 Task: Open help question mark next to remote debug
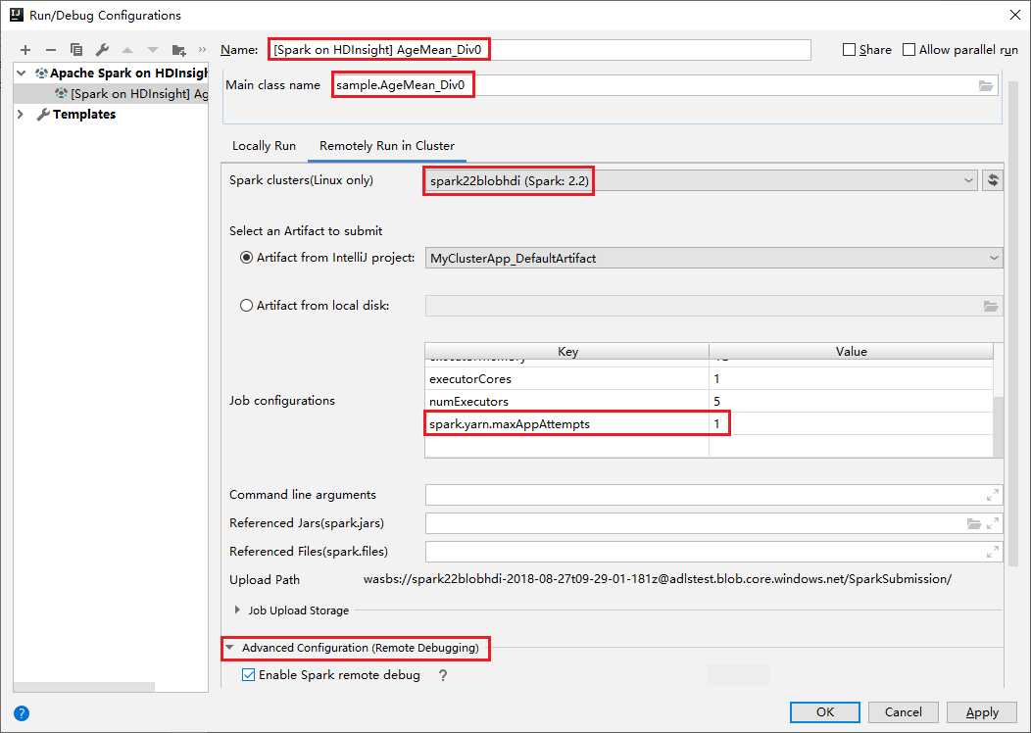[x=443, y=675]
